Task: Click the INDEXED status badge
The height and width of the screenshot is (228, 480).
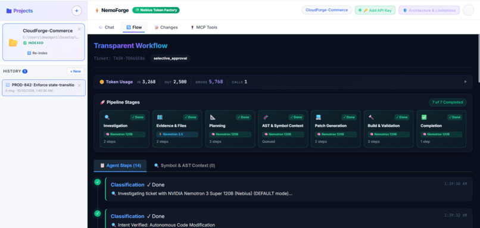Action: [x=34, y=43]
